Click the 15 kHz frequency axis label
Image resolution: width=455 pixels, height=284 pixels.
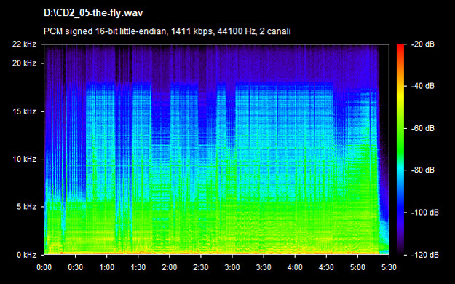pos(24,111)
